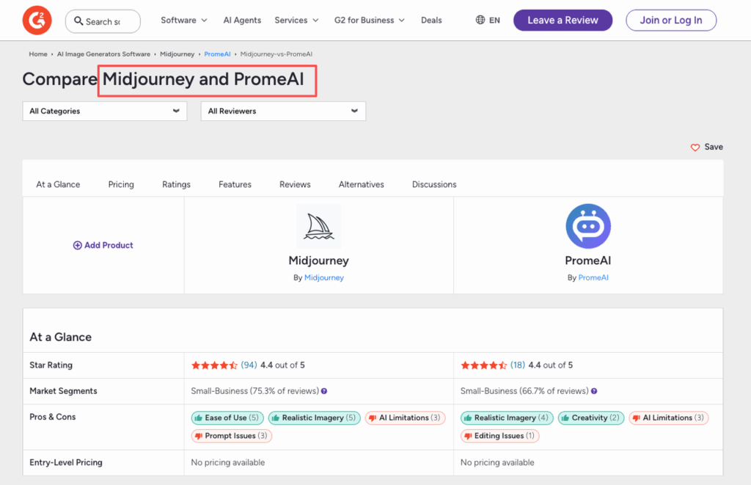Click PromeAI star rating stars
Screen dimensions: 751x485
pos(484,365)
